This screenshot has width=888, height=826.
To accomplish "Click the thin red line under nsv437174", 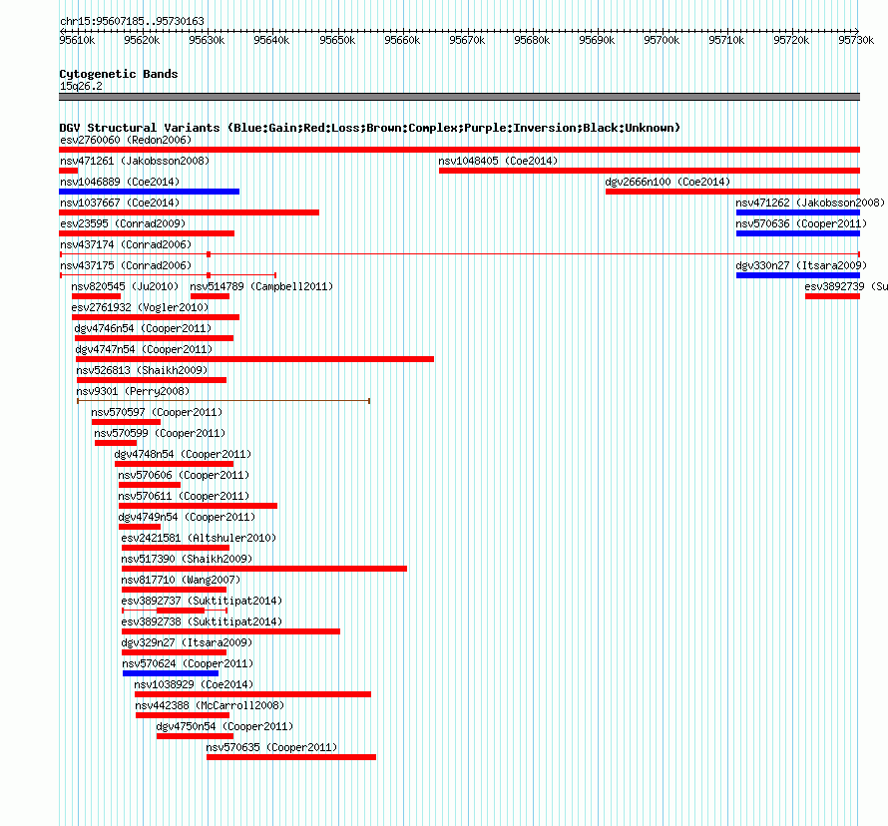I will (x=459, y=254).
